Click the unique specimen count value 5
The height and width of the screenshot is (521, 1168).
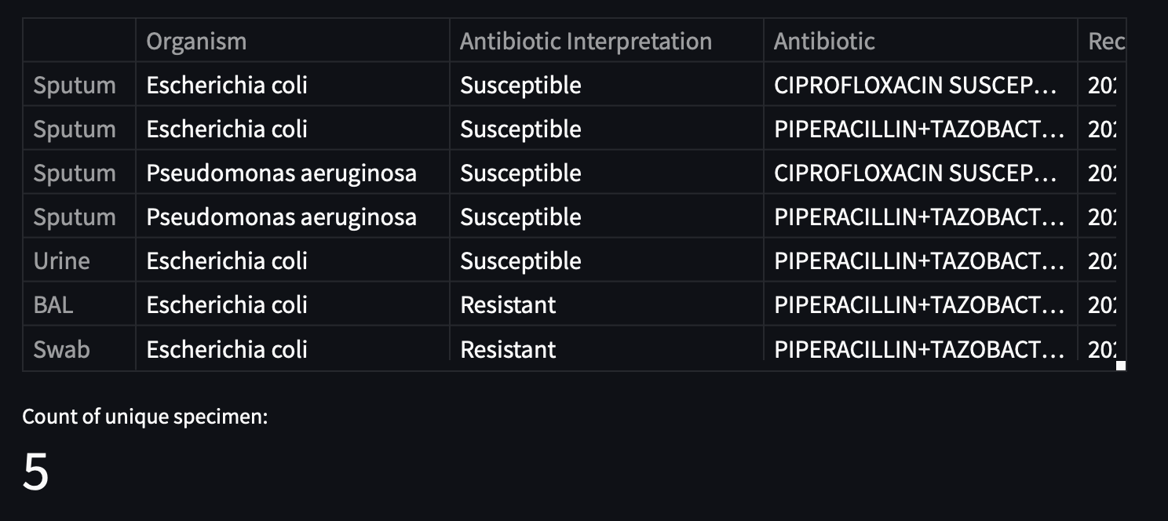click(36, 472)
